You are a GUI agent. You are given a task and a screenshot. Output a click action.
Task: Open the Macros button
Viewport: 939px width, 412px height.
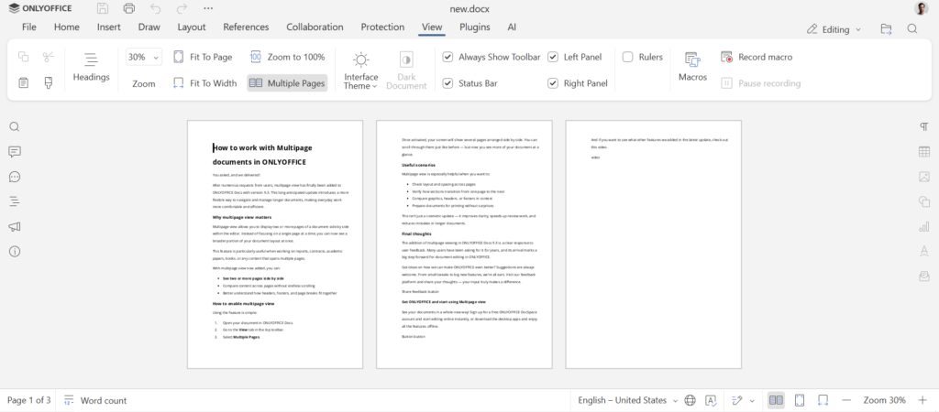tap(693, 68)
